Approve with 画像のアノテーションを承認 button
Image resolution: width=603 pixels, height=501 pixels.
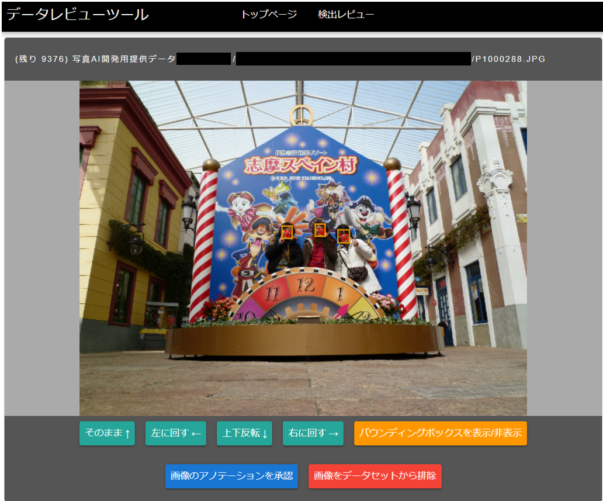tap(231, 476)
